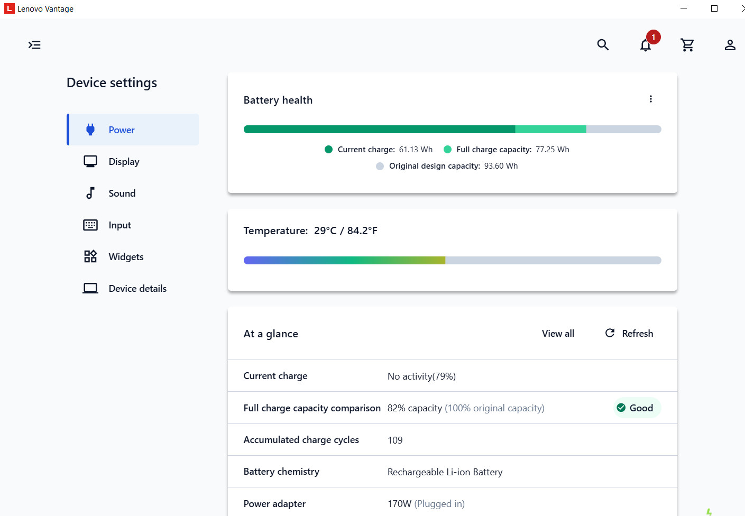Viewport: 745px width, 516px height.
Task: Select the Display settings tab
Action: click(x=133, y=161)
